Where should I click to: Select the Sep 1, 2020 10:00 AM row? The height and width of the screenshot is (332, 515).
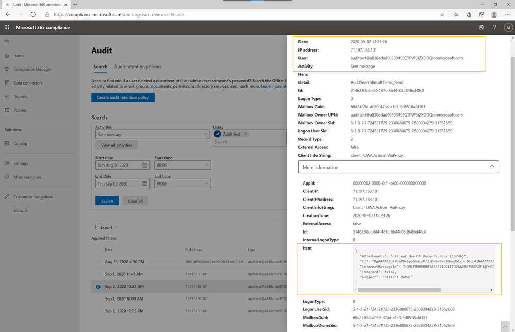pos(189,299)
